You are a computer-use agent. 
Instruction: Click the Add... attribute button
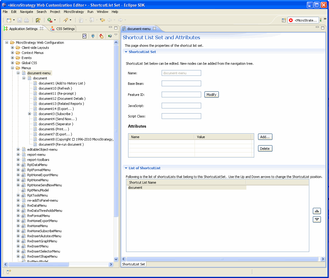click(x=265, y=137)
